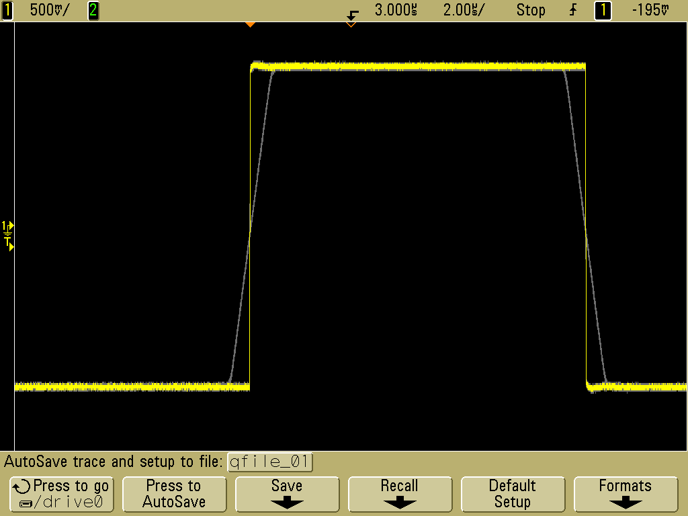The height and width of the screenshot is (516, 688).
Task: Click the rising edge trigger slope icon
Action: point(573,10)
